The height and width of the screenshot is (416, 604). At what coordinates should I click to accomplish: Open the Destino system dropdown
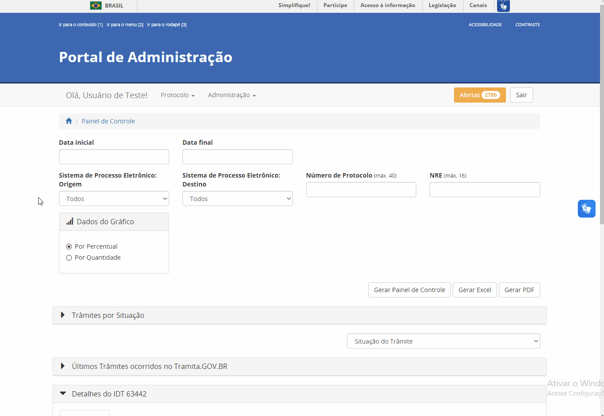[x=237, y=198]
